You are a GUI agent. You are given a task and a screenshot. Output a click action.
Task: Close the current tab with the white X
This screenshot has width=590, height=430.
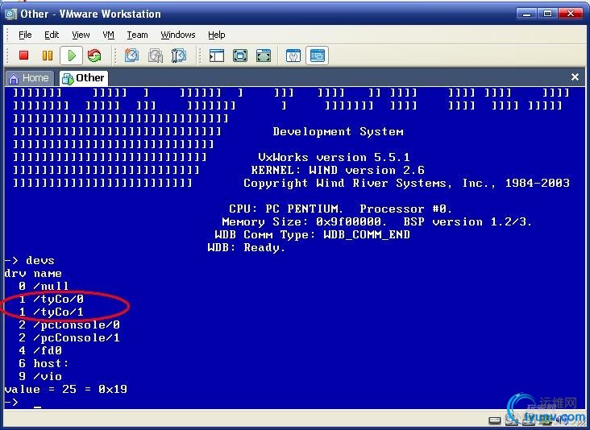pos(575,77)
